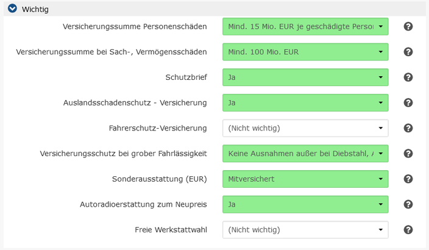This screenshot has height=250, width=429.
Task: Open help icon for Freie Werkstattwahl
Action: [408, 230]
